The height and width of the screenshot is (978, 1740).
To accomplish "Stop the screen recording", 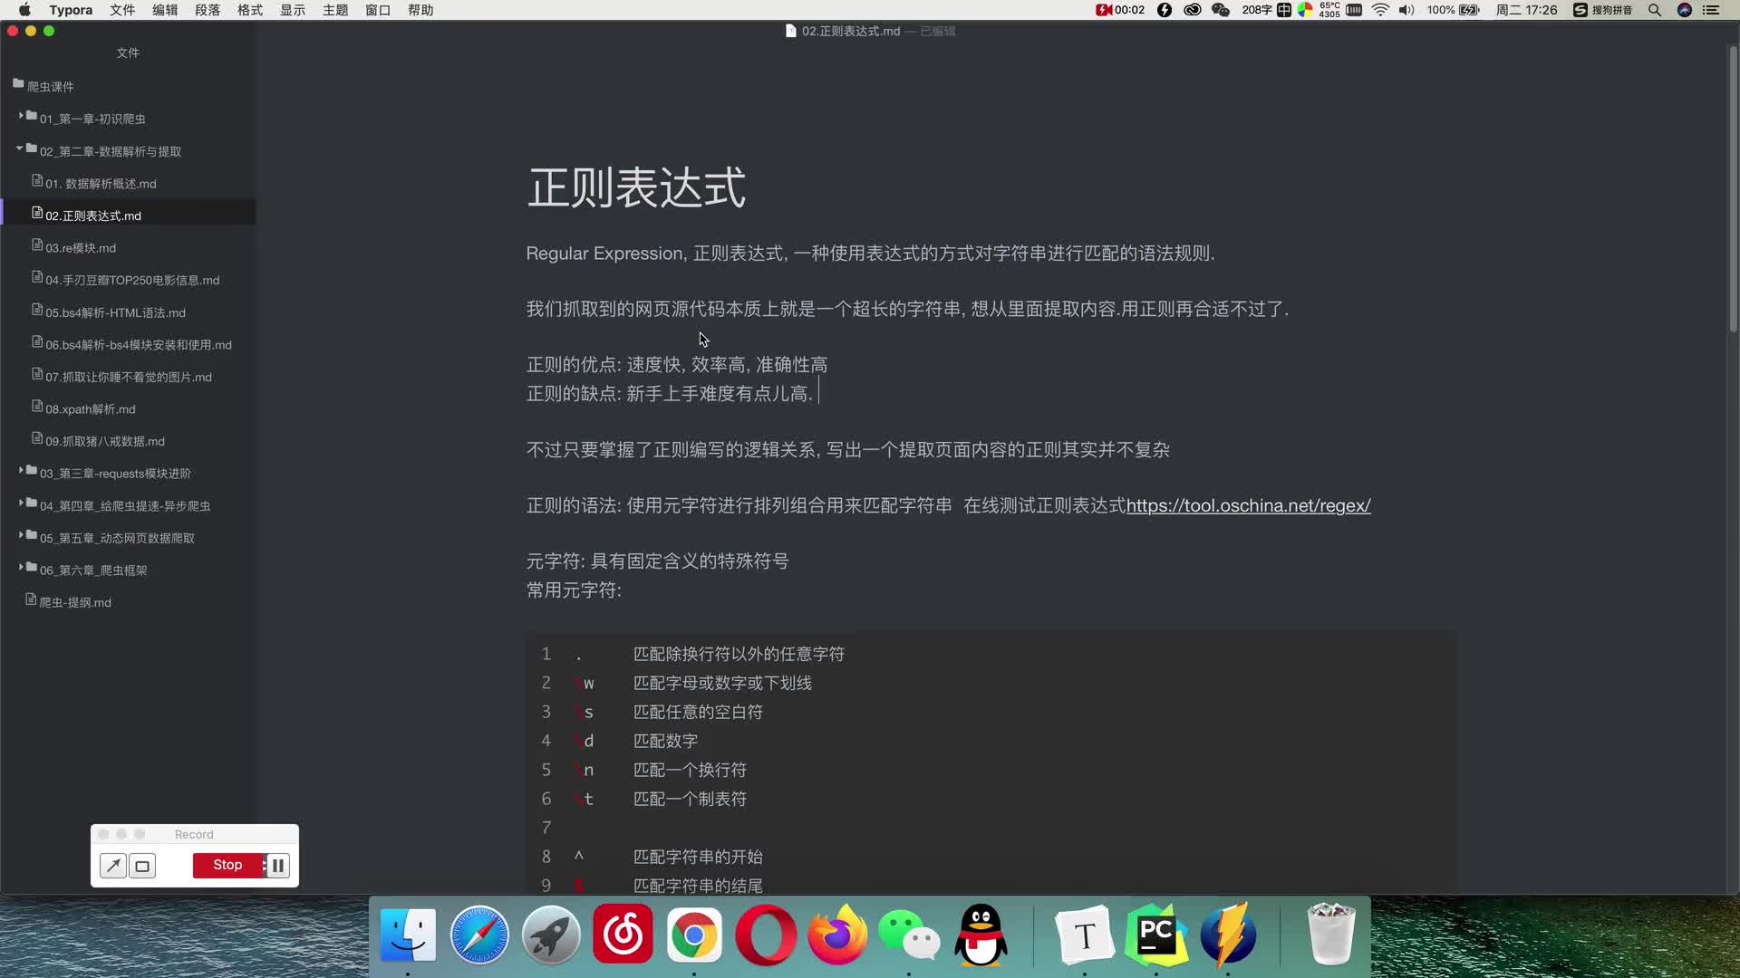I will tap(227, 865).
